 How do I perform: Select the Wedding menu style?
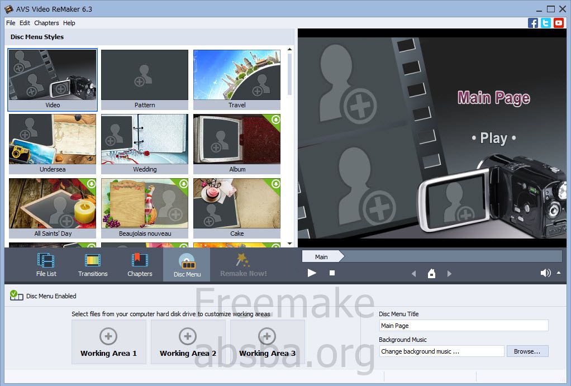(x=145, y=144)
